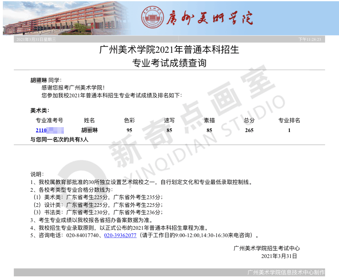Click the 色彩 score value 95

(x=129, y=130)
